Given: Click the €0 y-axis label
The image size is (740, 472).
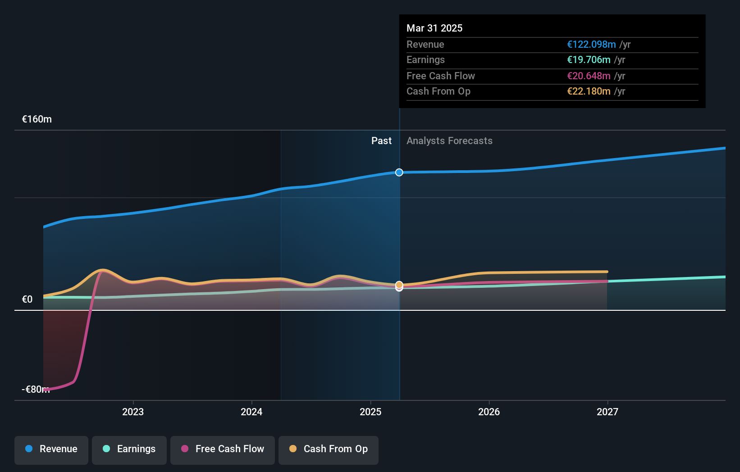Looking at the screenshot, I should [x=27, y=300].
